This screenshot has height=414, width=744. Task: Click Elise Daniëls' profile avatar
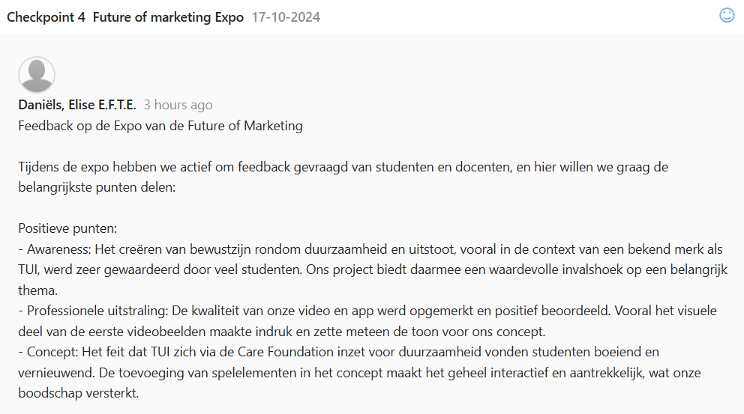[36, 75]
